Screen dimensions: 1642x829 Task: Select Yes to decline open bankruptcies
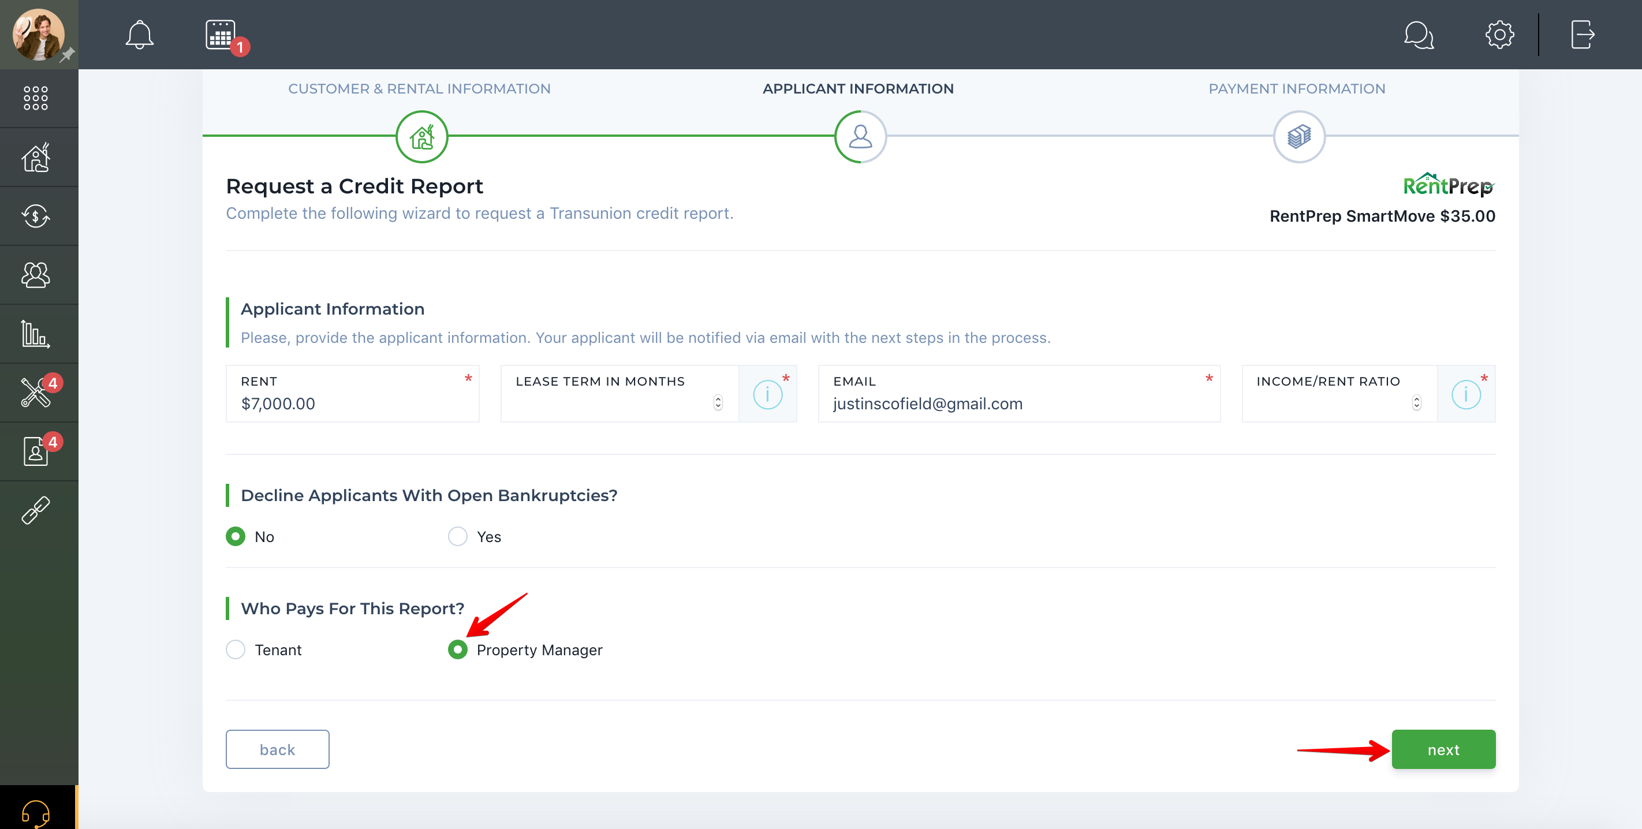tap(457, 536)
